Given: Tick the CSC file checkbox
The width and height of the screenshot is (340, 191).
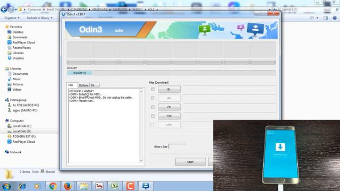Looking at the screenshot, I should (x=152, y=116).
